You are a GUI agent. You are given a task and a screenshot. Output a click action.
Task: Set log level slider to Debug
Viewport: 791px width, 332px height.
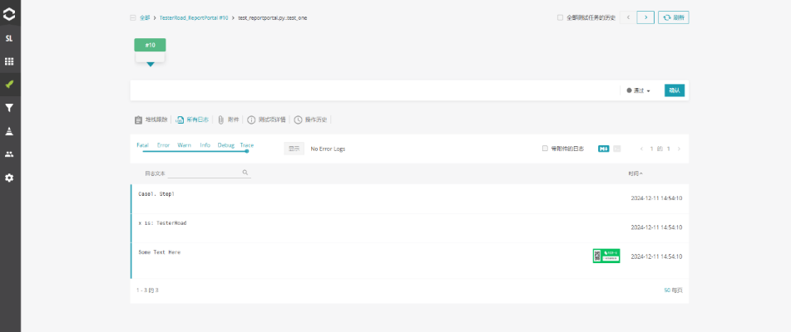pyautogui.click(x=226, y=145)
